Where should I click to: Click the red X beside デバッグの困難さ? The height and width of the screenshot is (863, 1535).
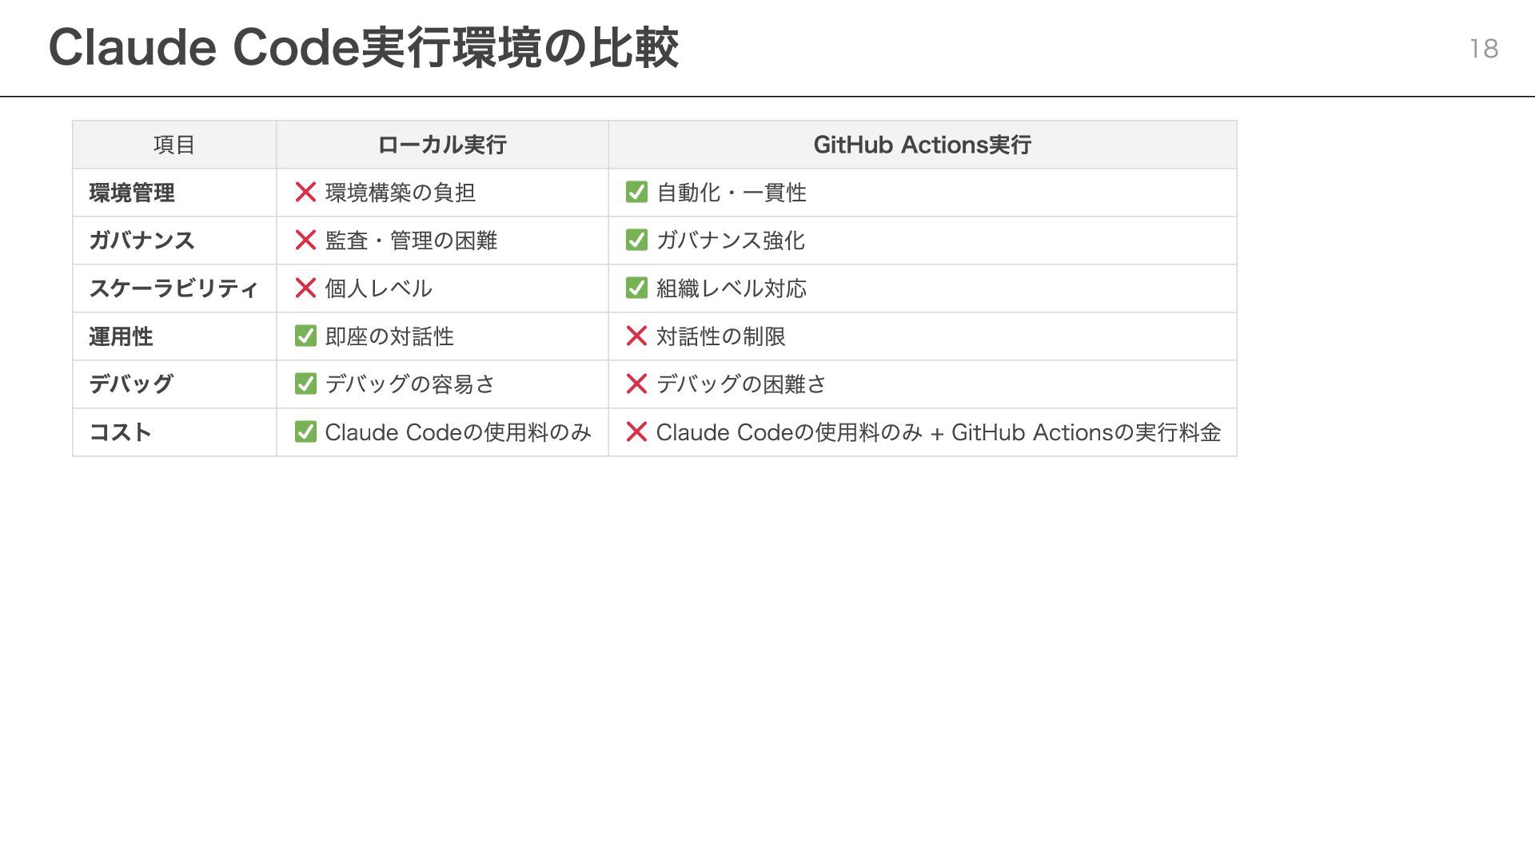click(x=636, y=384)
